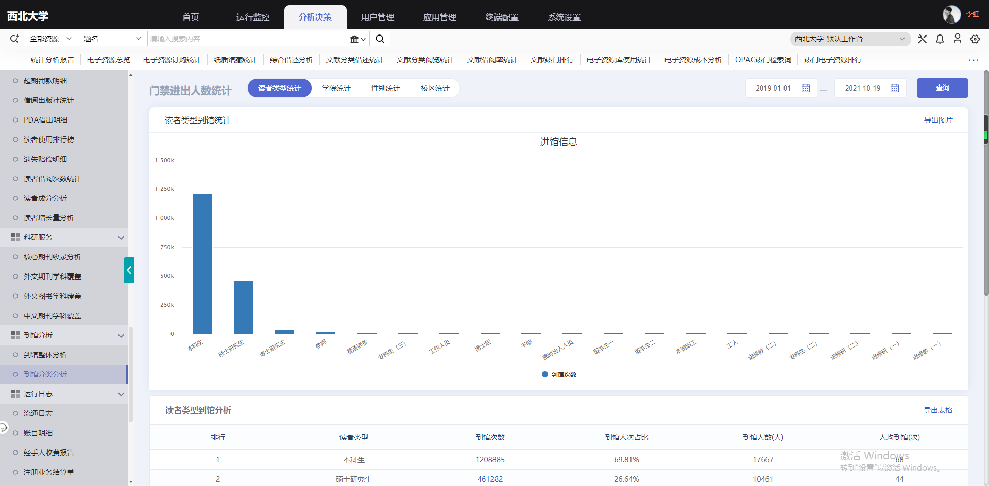Open the settings gear icon
The width and height of the screenshot is (989, 486).
(x=975, y=39)
